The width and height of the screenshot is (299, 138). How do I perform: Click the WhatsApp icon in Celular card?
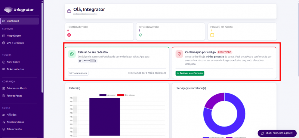[72, 54]
